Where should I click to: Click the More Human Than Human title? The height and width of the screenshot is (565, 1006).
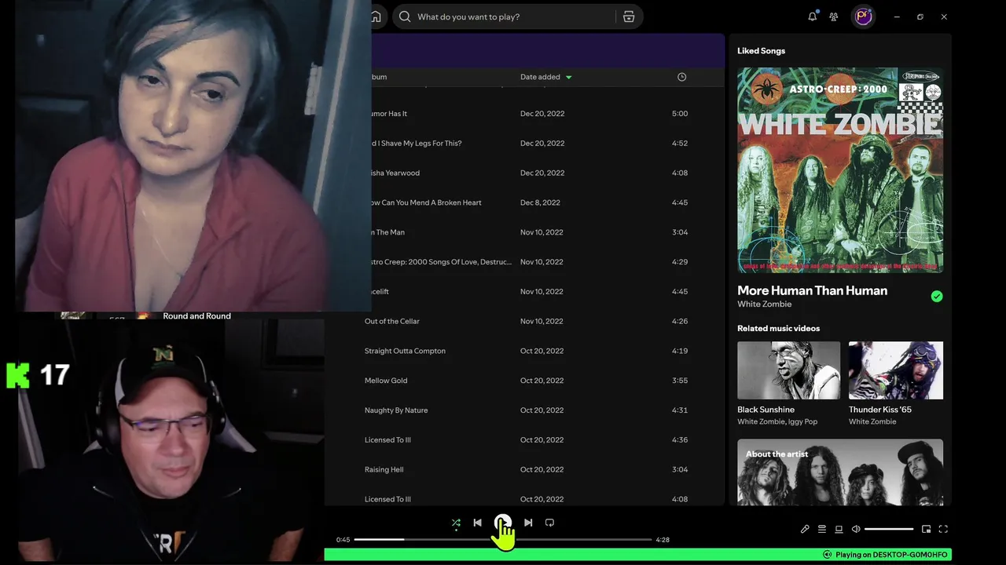812,290
